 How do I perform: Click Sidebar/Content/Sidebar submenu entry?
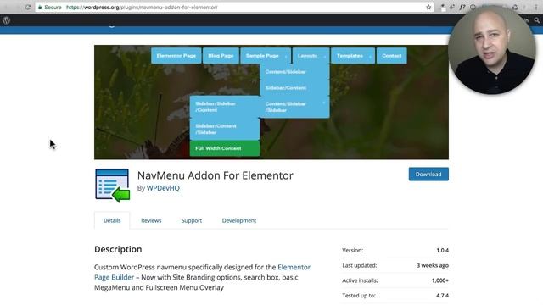coord(224,129)
